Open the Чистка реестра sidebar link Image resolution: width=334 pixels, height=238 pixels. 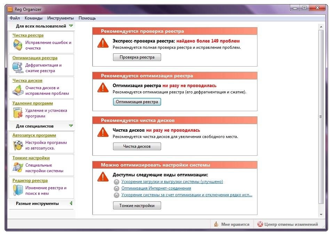pyautogui.click(x=28, y=35)
